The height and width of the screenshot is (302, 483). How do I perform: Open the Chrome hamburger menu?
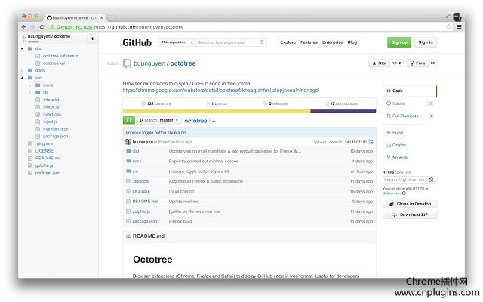tap(459, 27)
